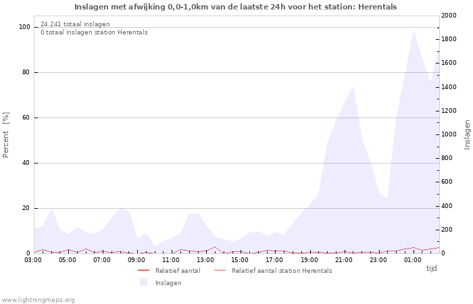Click the strike-count peak near 01:00
The image size is (473, 304).
tap(414, 31)
